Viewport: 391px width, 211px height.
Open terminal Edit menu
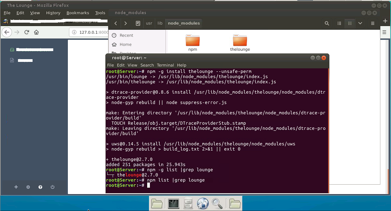pos(121,65)
